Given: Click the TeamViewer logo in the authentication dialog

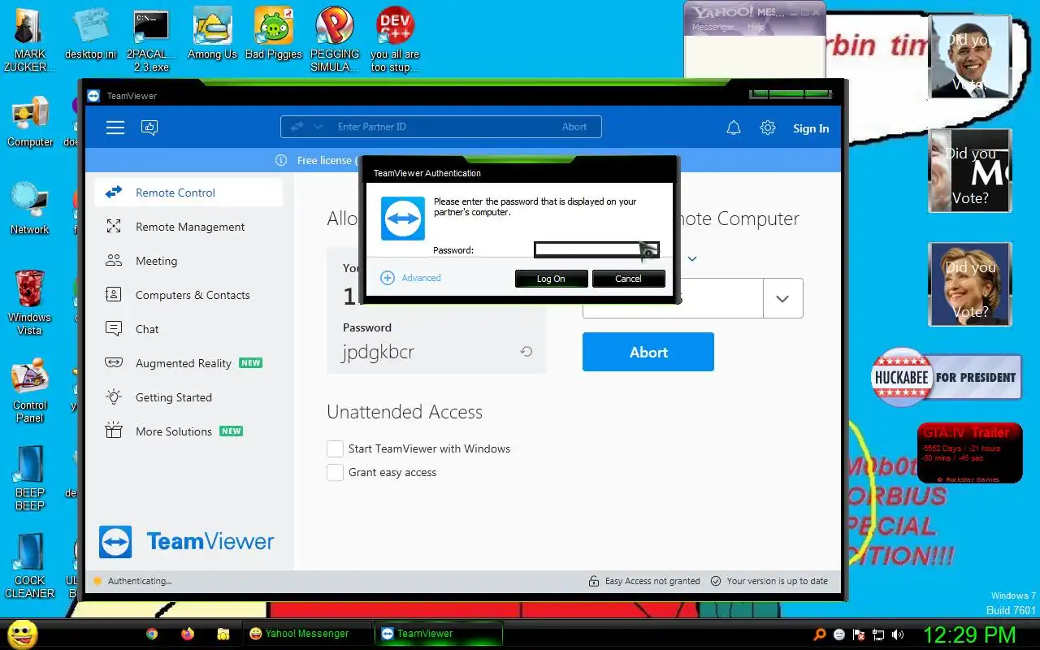Looking at the screenshot, I should pyautogui.click(x=403, y=219).
